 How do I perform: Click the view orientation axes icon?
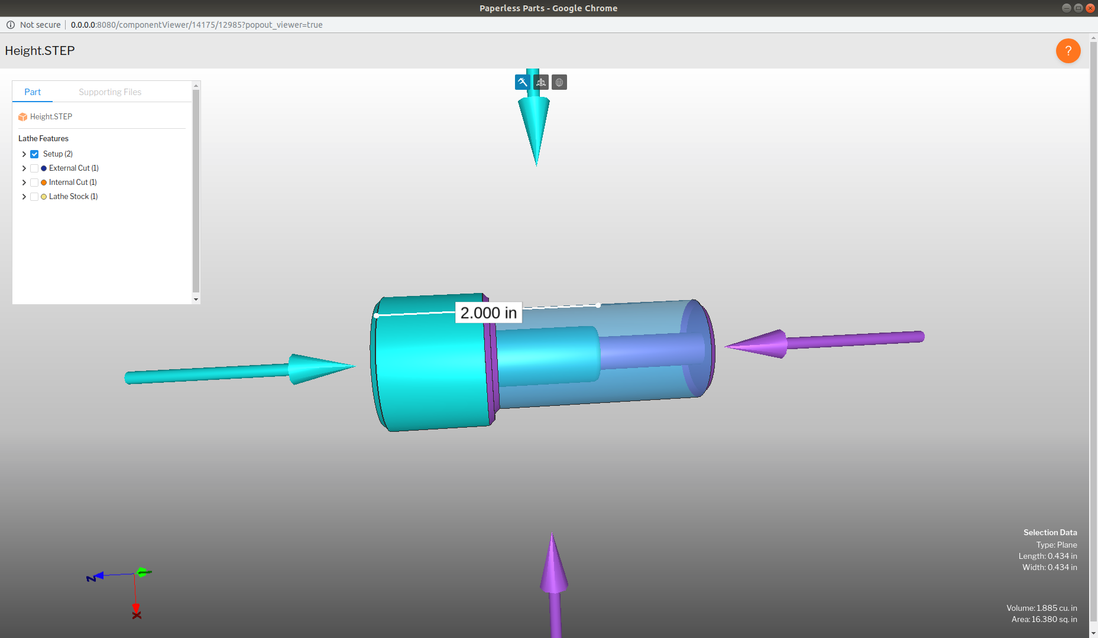click(540, 82)
